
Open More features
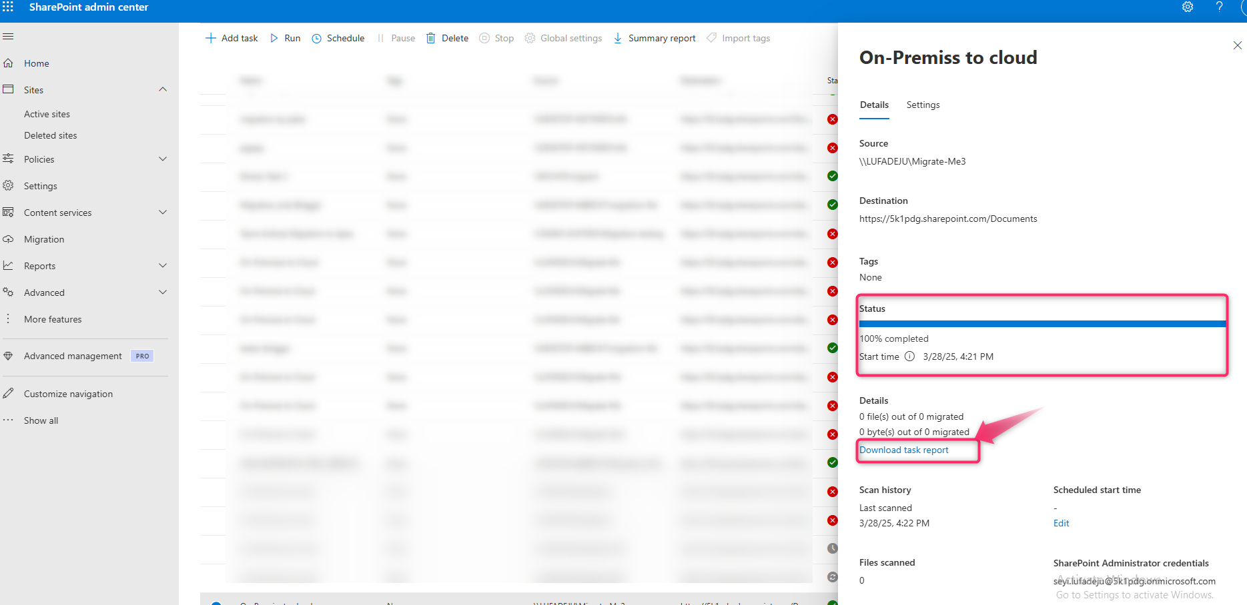[53, 319]
